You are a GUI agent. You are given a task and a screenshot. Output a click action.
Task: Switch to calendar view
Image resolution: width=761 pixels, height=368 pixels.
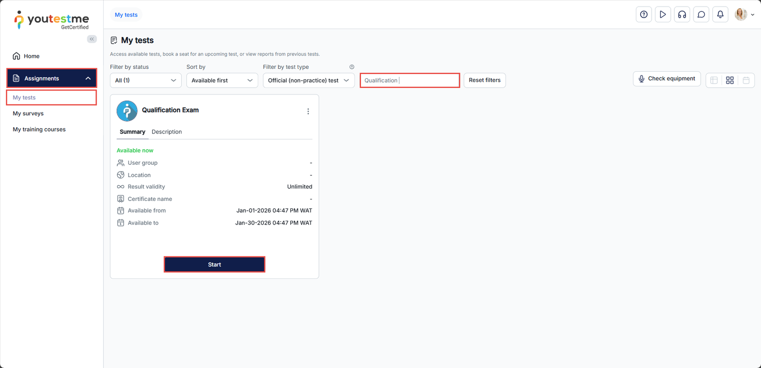(x=746, y=80)
